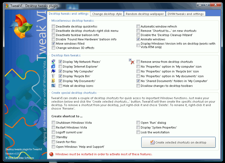225x163 pixels.
Task: Maximize the TweakVI window
Action: pos(207,5)
